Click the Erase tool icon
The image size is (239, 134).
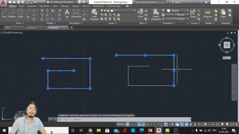tap(60, 11)
